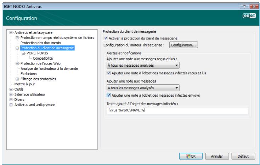
Task: Expand Interface utilisateur tree node
Action: pos(11,94)
